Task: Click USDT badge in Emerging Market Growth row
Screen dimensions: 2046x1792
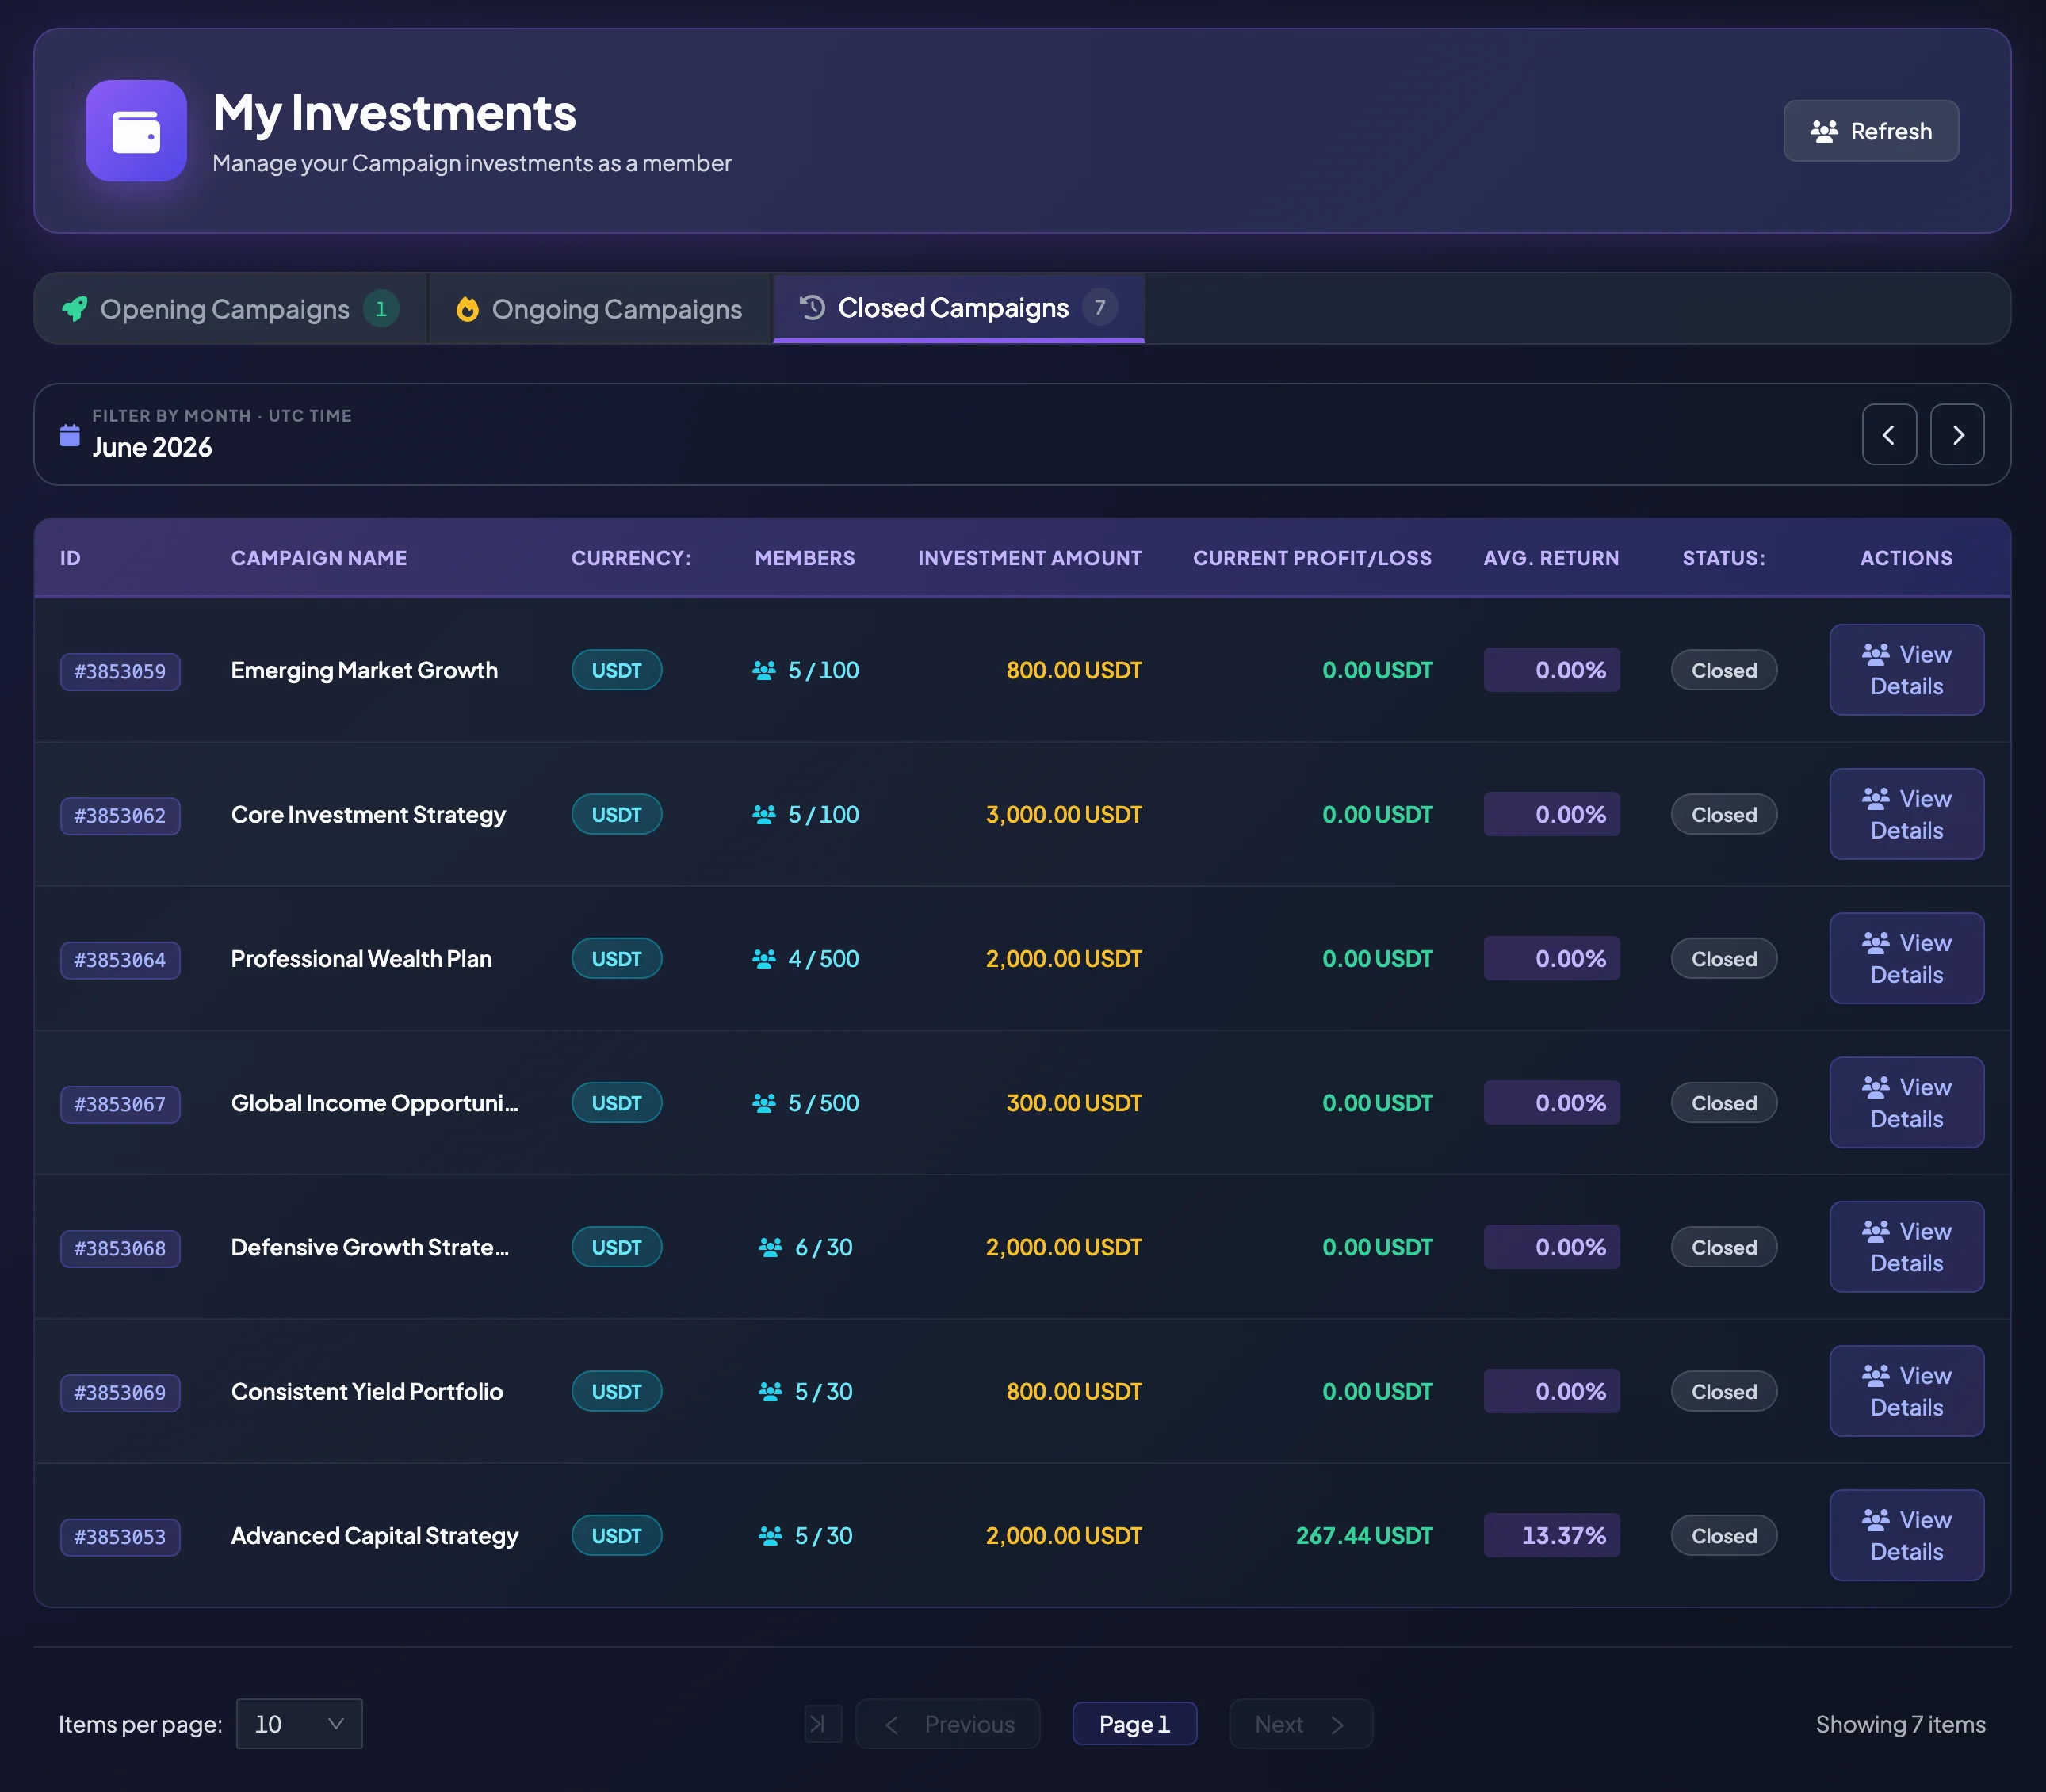Action: click(x=616, y=670)
